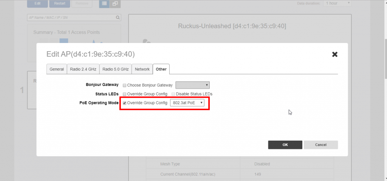Switch to list view icon
387x181 pixels.
pos(104,4)
